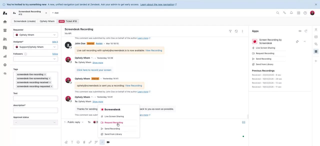Insert an emoji in reply
The height and width of the screenshot is (146, 320).
click(78, 142)
